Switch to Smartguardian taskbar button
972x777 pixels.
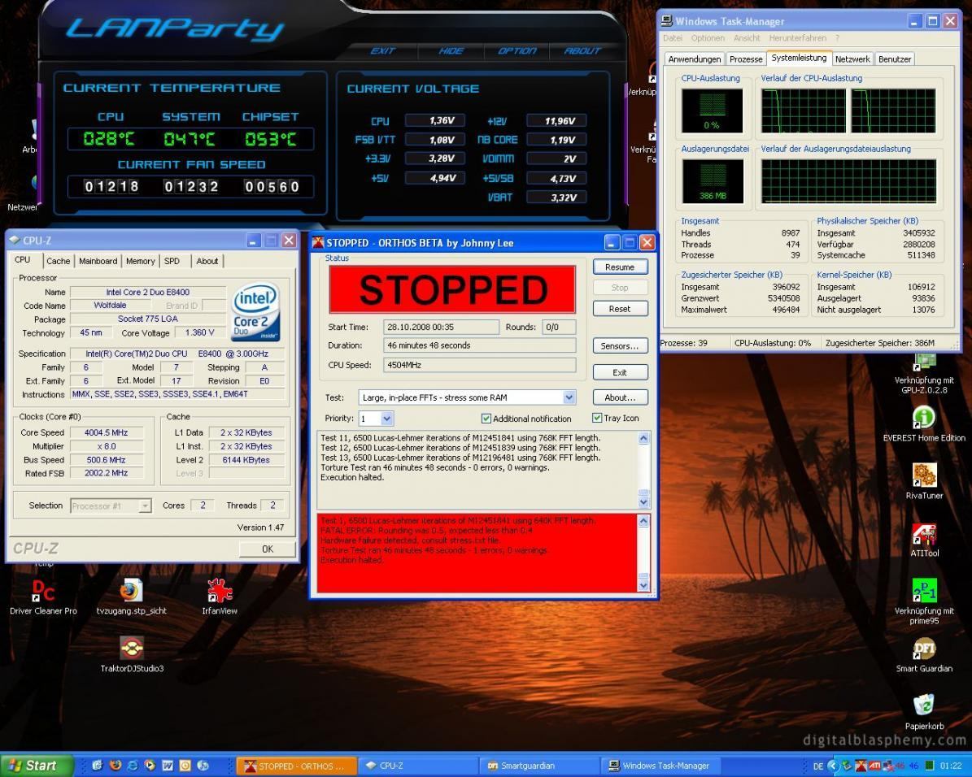click(539, 766)
